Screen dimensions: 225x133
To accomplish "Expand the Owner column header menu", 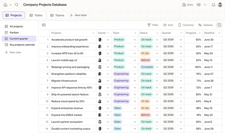I will (x=108, y=33).
